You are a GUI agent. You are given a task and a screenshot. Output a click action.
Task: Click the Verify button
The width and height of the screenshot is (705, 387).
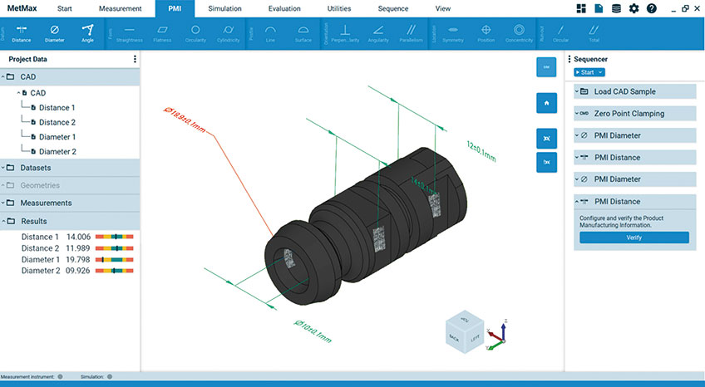tap(634, 238)
